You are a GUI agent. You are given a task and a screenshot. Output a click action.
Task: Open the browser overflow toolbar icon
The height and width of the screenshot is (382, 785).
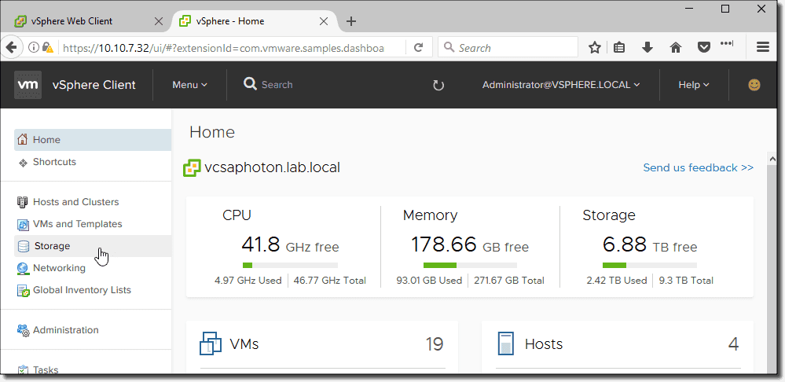pyautogui.click(x=727, y=44)
